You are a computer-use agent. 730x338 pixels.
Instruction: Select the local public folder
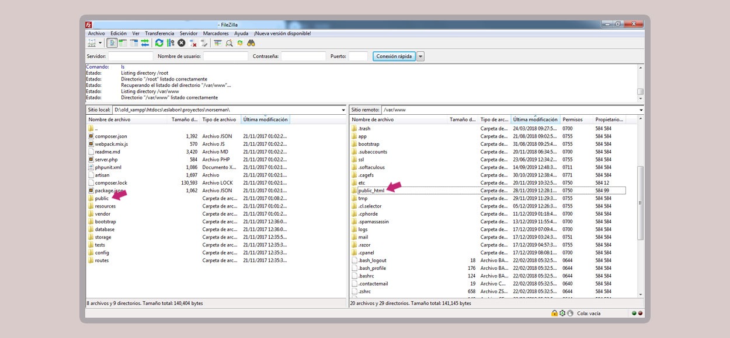click(x=102, y=198)
